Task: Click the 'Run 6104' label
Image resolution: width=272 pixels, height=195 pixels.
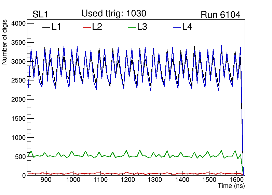Action: click(x=220, y=15)
